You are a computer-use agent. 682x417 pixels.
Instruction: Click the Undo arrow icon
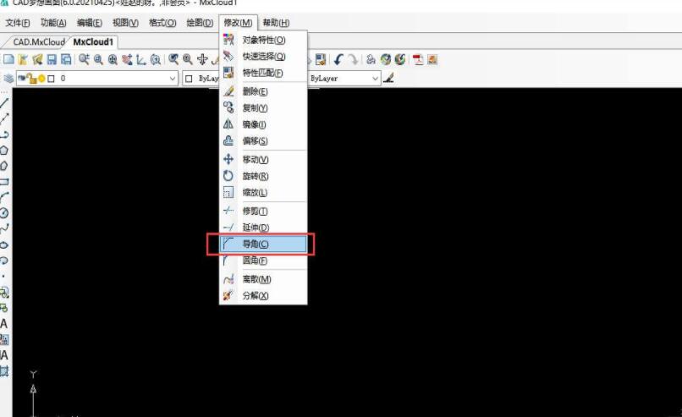tap(338, 59)
